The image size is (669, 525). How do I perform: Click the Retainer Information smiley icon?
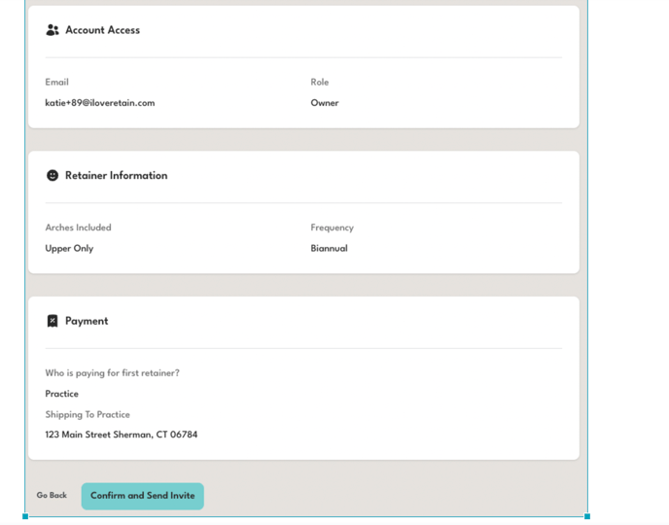(x=53, y=176)
